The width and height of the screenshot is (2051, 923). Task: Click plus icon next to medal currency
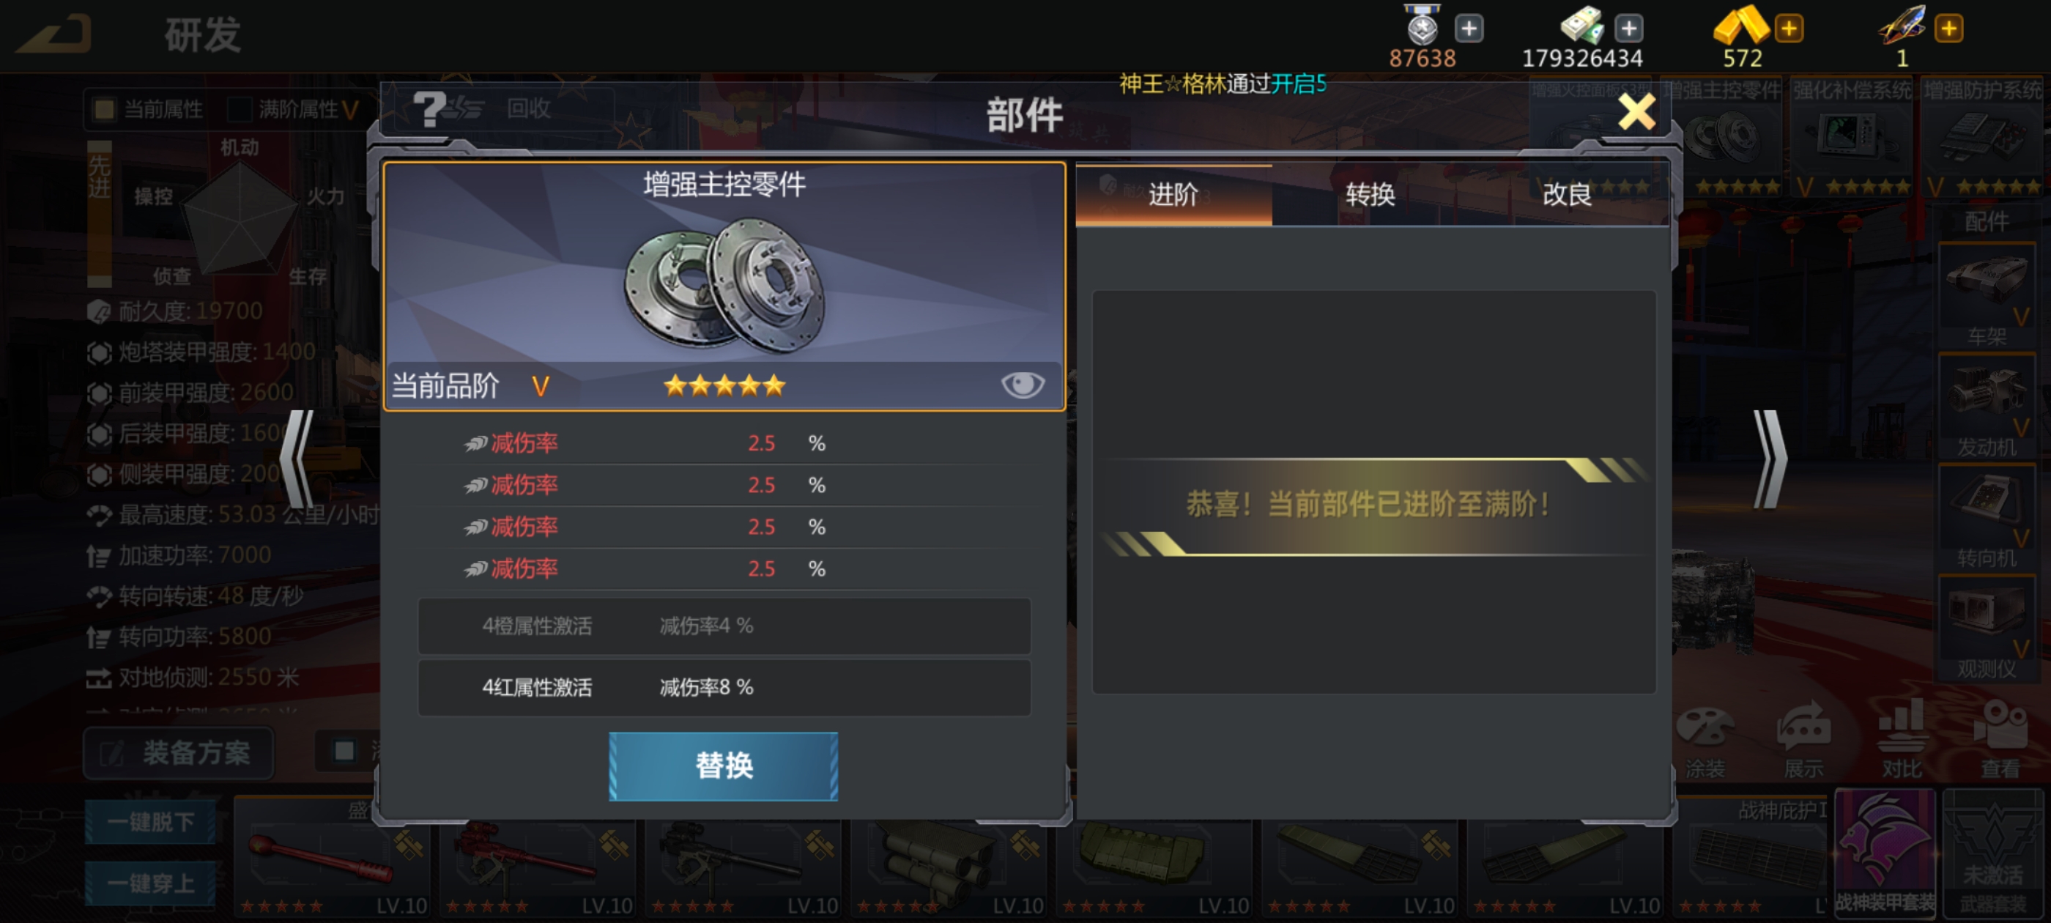click(x=1469, y=29)
